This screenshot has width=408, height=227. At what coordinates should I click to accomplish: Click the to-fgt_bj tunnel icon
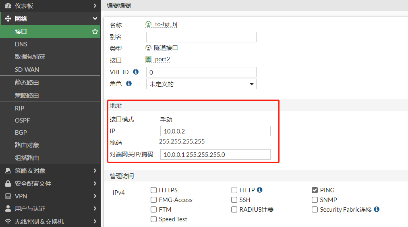149,24
